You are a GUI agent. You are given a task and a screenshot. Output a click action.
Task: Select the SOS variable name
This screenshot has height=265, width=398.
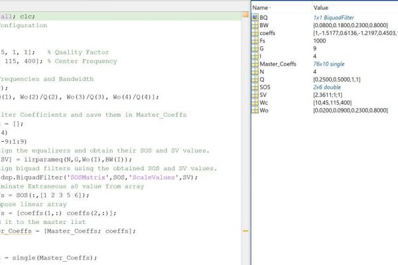(265, 87)
